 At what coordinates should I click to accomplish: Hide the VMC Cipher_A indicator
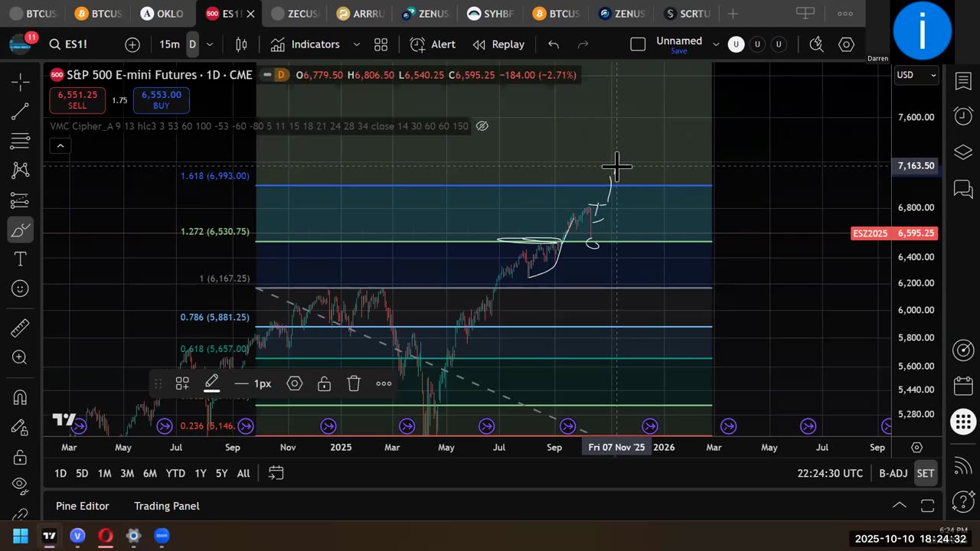point(482,126)
